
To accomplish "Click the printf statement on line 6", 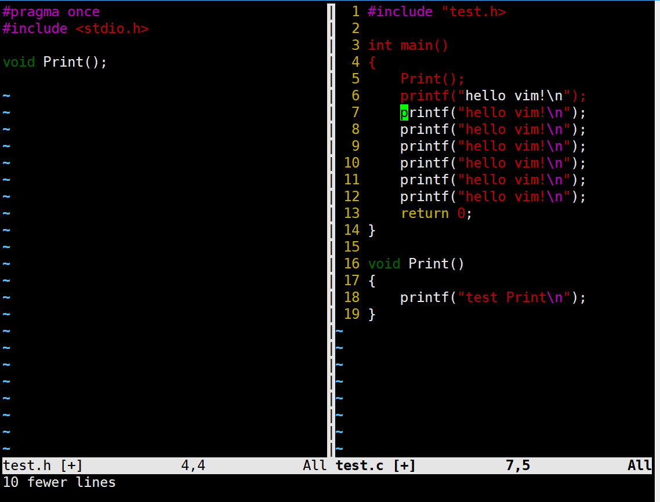I will [493, 96].
